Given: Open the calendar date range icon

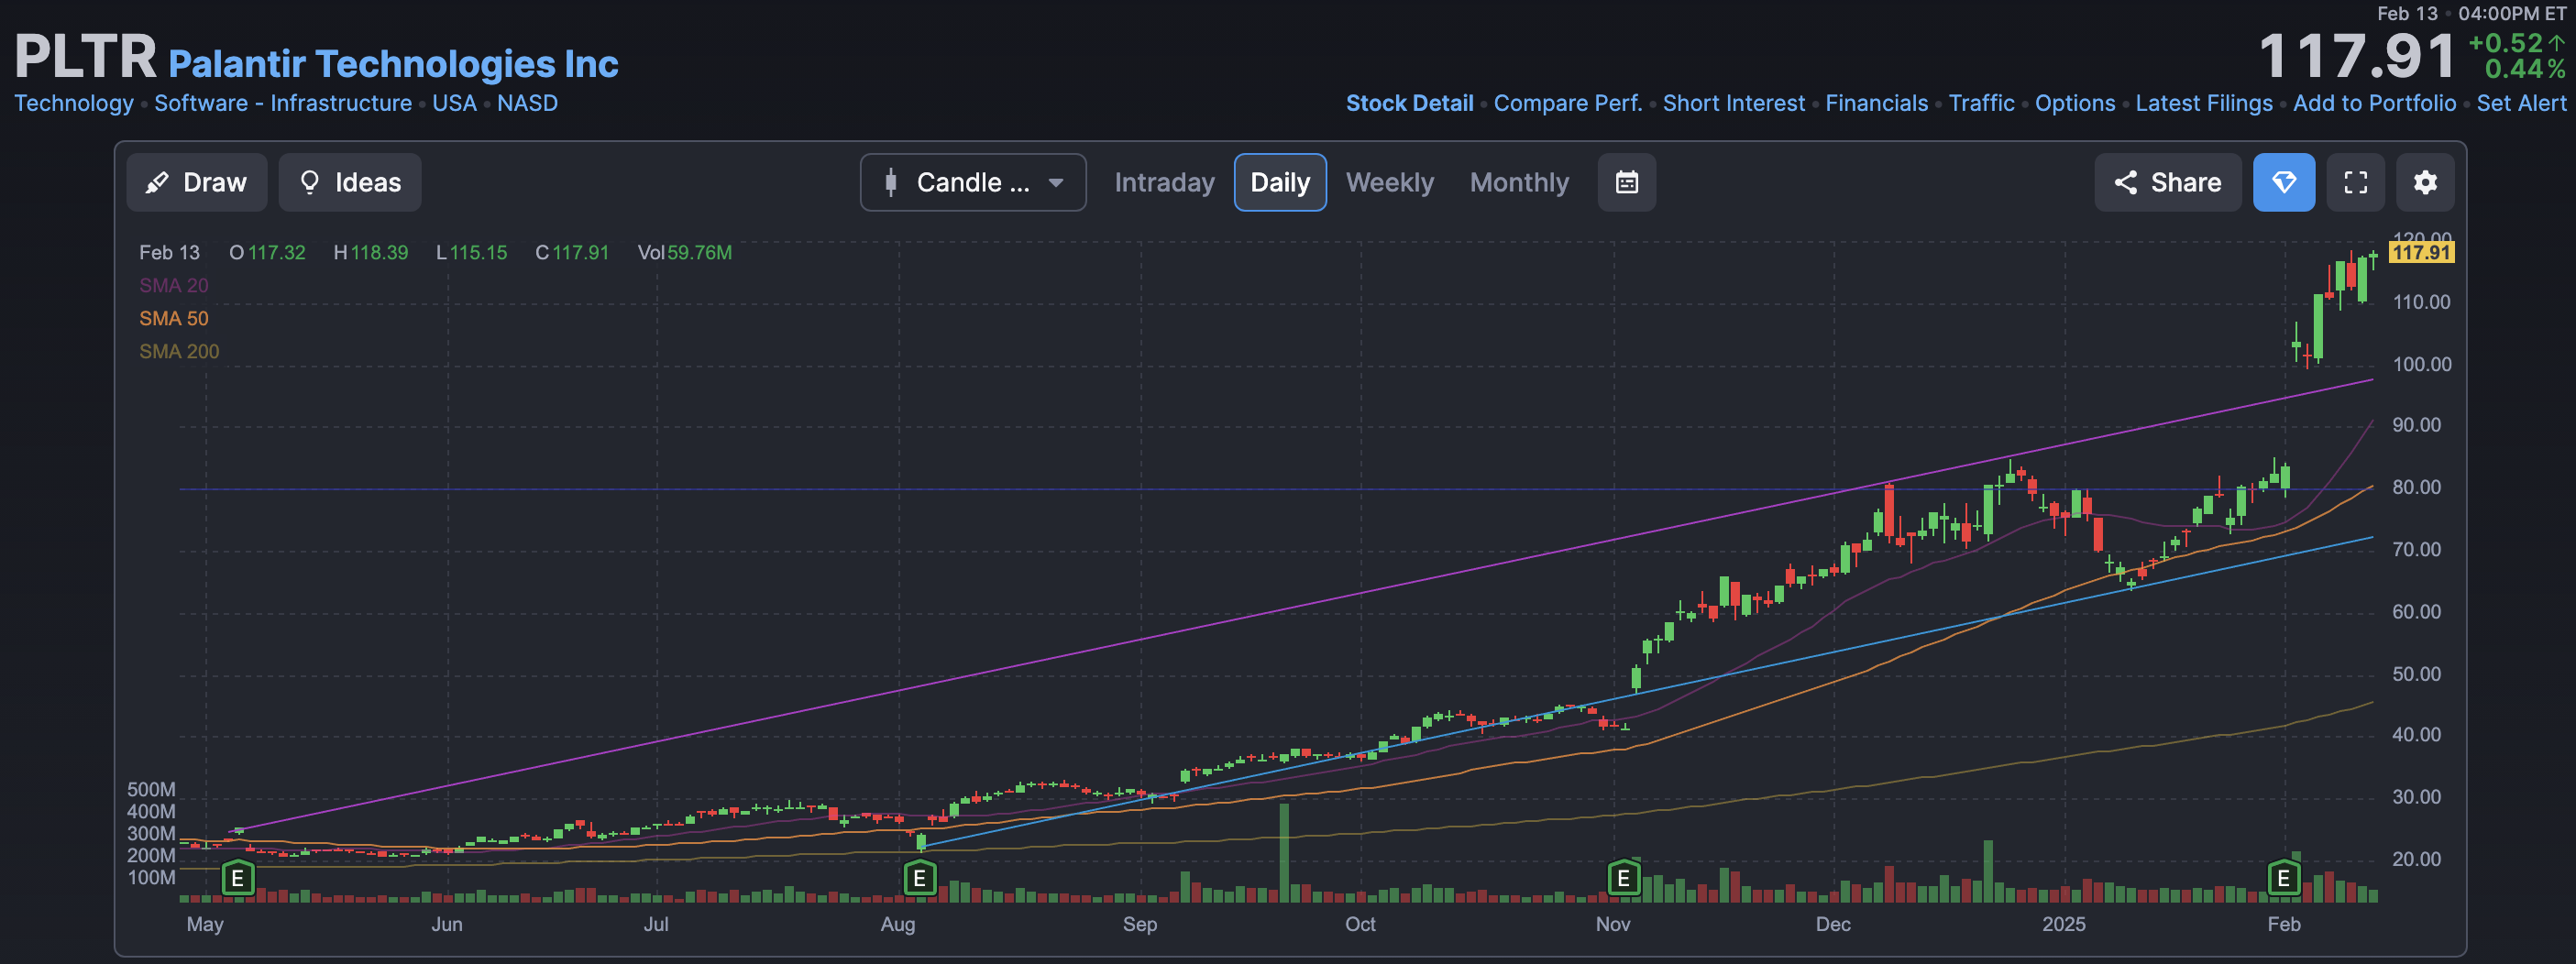Looking at the screenshot, I should click(x=1626, y=182).
